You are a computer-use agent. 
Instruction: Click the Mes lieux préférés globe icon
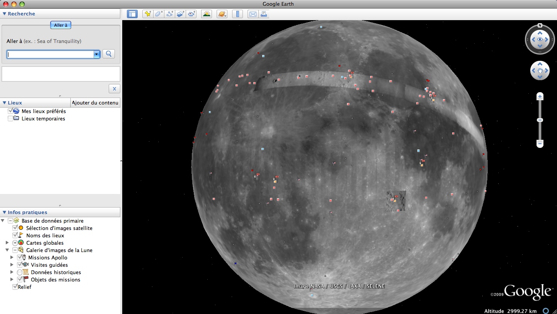[16, 111]
